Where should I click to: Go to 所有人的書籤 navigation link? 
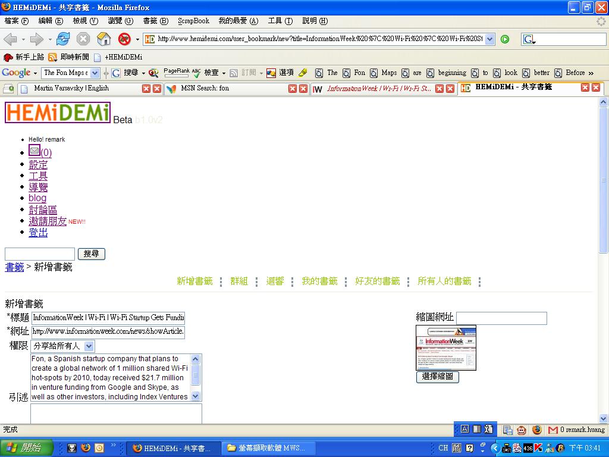click(x=444, y=281)
